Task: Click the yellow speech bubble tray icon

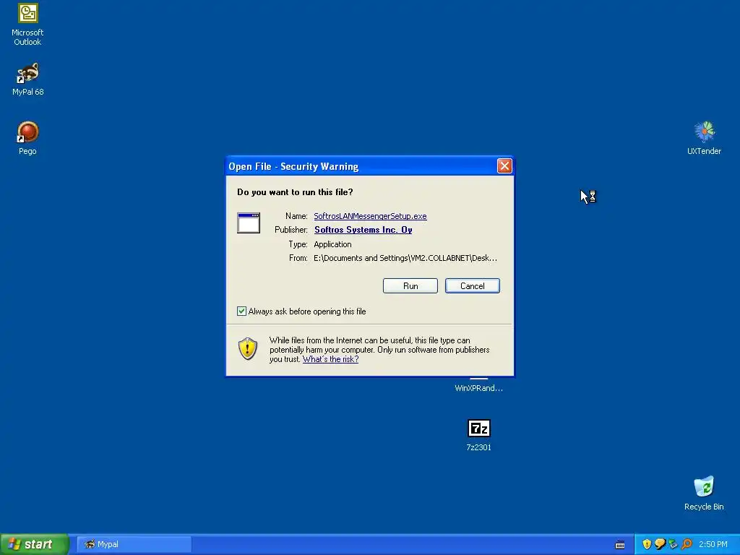Action: [x=661, y=544]
